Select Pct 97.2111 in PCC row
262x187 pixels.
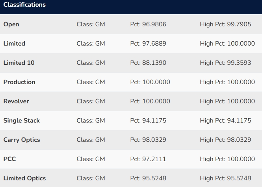(x=148, y=159)
